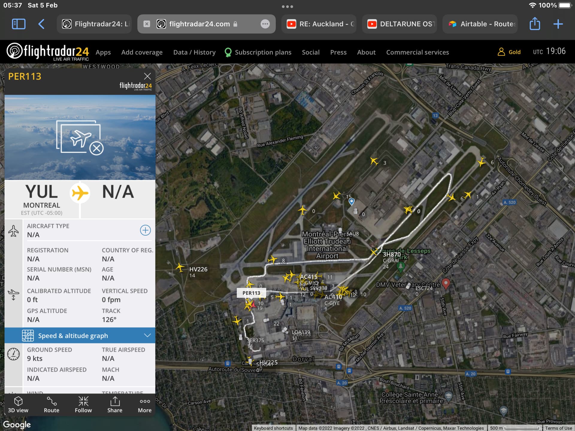575x431 pixels.
Task: Open the 3D view of flight
Action: [18, 404]
